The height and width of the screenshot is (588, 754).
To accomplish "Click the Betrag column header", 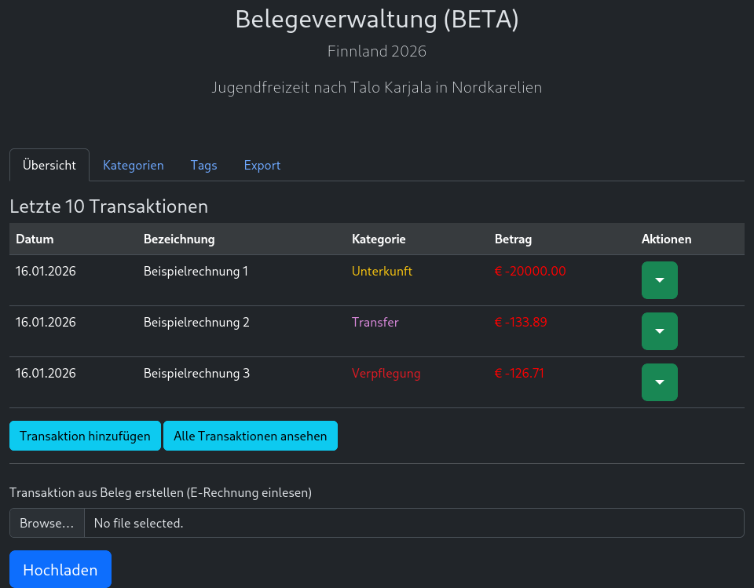I will click(513, 239).
